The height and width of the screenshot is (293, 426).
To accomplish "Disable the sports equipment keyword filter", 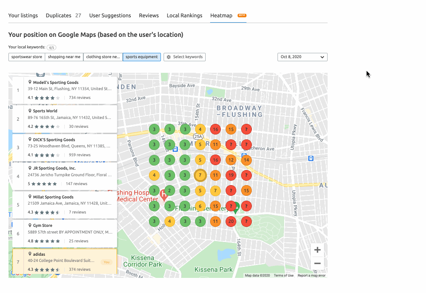I will (x=141, y=57).
